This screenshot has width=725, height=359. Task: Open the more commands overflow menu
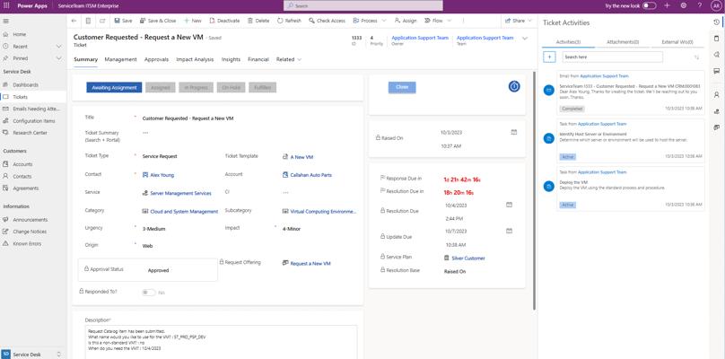pos(463,21)
